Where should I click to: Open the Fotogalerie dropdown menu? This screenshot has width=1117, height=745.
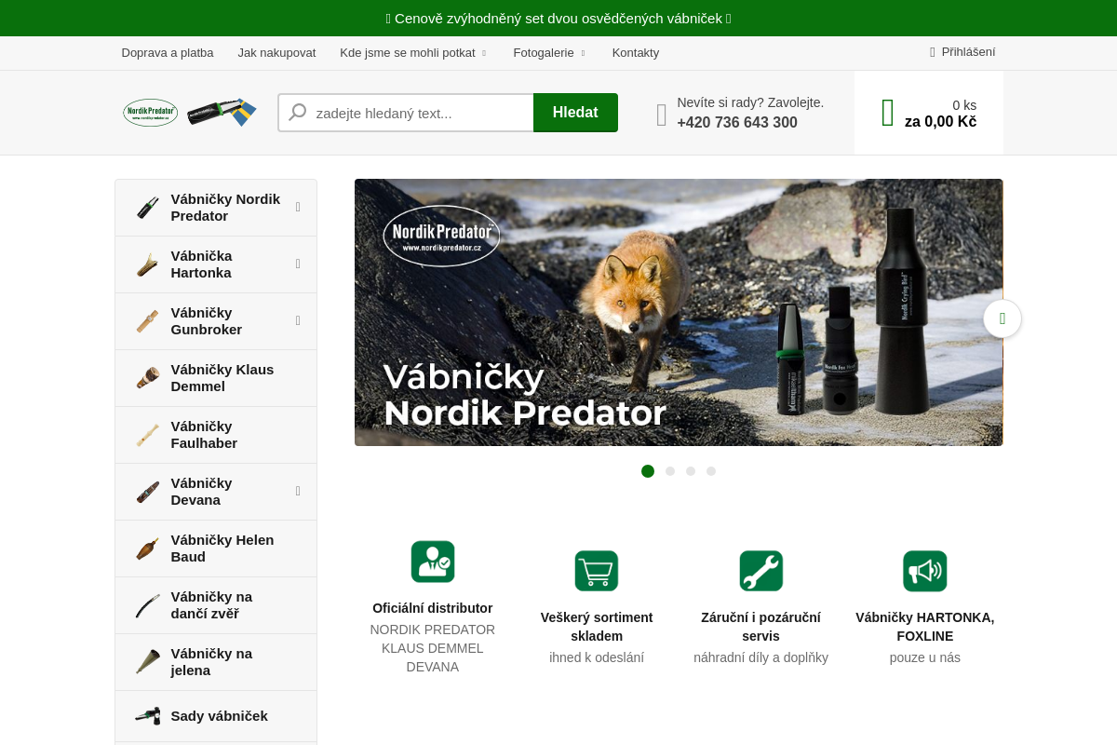(549, 53)
